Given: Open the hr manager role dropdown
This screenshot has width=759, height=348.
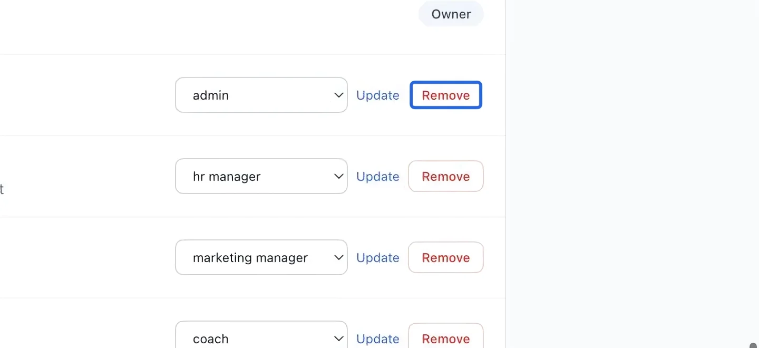Looking at the screenshot, I should [261, 176].
